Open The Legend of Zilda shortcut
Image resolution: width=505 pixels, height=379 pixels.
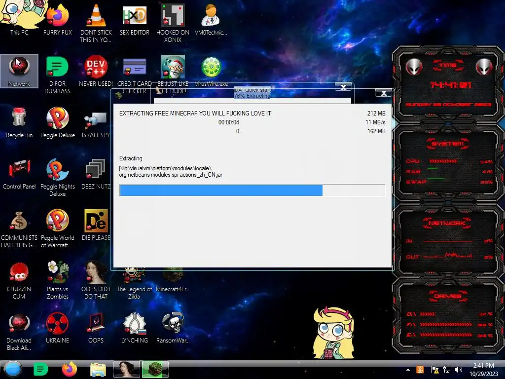(x=134, y=284)
